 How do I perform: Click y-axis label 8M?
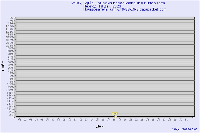point(11,73)
